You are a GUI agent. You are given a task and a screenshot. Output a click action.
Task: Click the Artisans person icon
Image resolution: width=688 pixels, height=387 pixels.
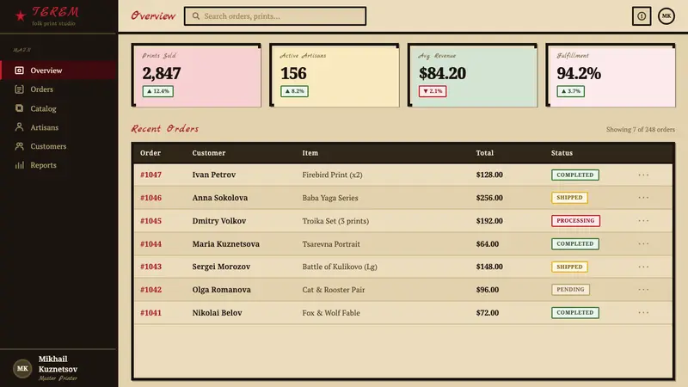tap(19, 127)
